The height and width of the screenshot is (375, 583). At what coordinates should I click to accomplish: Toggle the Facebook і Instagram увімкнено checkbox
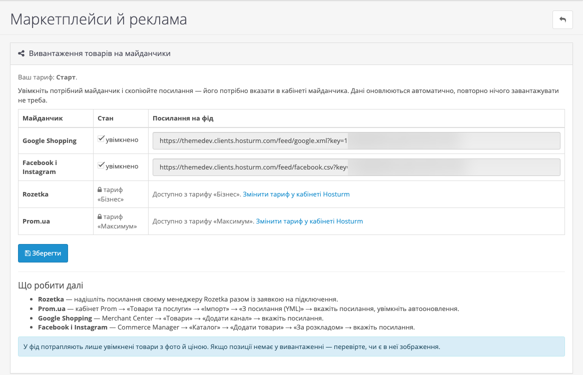click(101, 165)
